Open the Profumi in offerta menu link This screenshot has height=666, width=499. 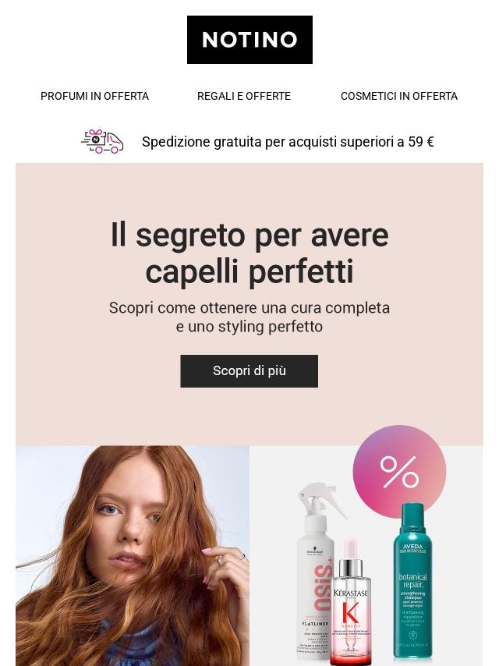pyautogui.click(x=94, y=97)
